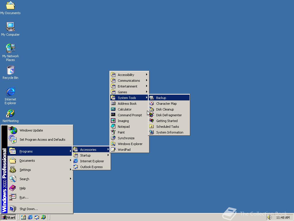
Task: Click the Scheduled Tasks folder icon
Action: pos(152,127)
